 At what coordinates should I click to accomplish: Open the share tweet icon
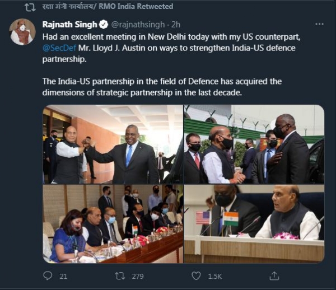click(274, 276)
